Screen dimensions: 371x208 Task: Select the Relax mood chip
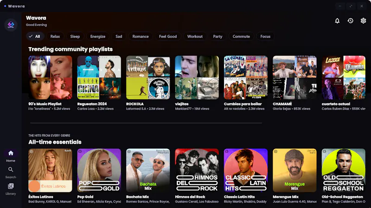tap(55, 37)
